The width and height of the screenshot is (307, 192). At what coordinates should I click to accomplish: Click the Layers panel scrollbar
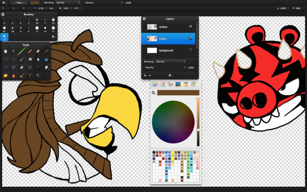(x=197, y=35)
